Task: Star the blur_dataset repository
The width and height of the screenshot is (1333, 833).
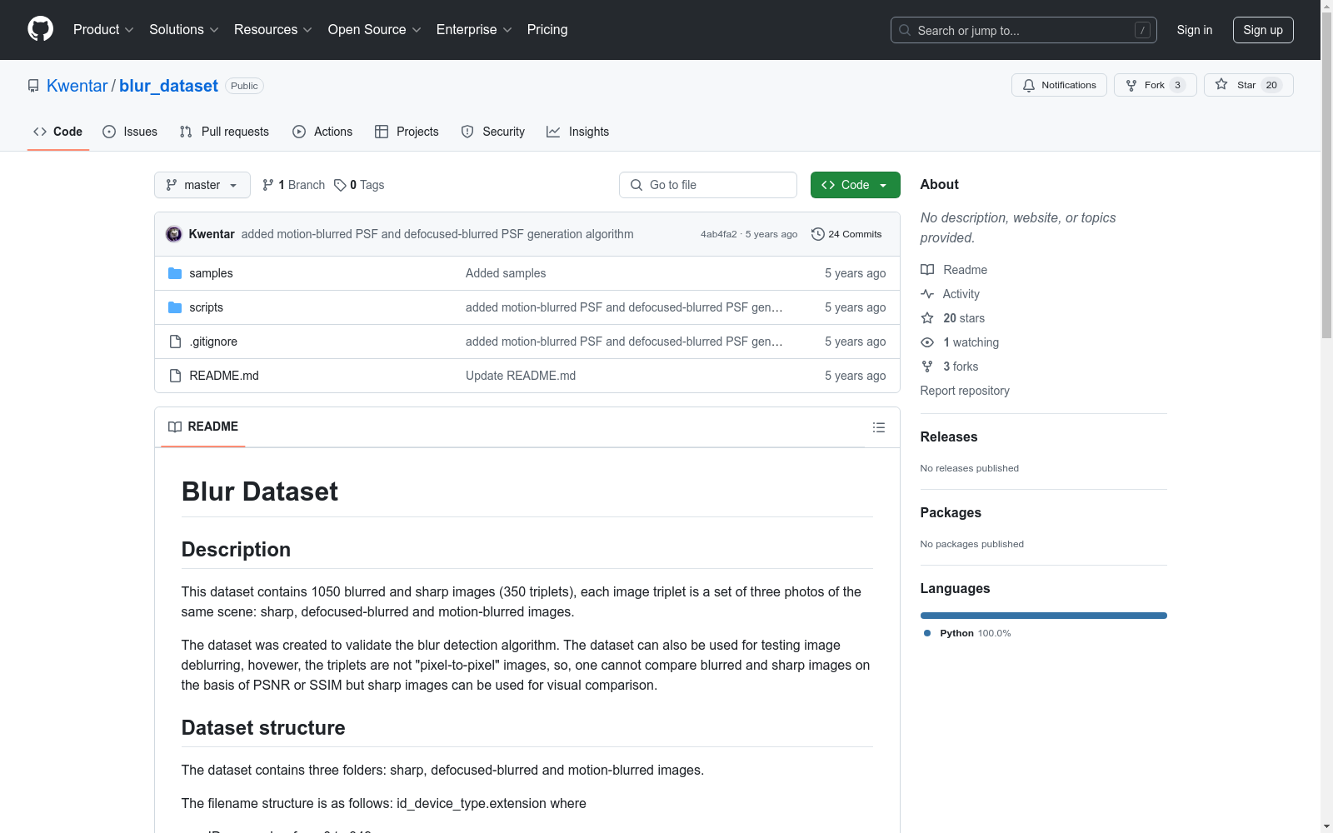Action: [x=1248, y=85]
